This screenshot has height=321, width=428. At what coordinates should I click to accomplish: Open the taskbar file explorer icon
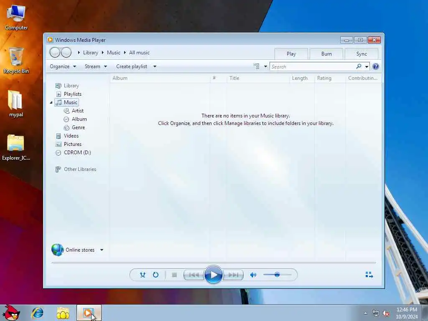click(x=63, y=313)
